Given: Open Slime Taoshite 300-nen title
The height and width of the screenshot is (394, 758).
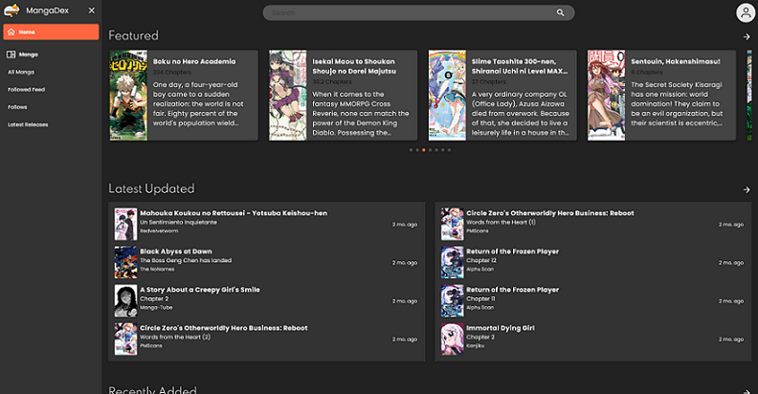Looking at the screenshot, I should (519, 66).
